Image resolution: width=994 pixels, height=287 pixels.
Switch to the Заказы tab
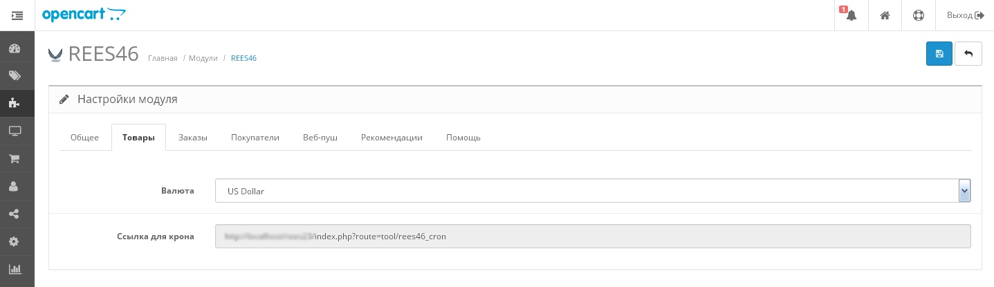pyautogui.click(x=193, y=137)
